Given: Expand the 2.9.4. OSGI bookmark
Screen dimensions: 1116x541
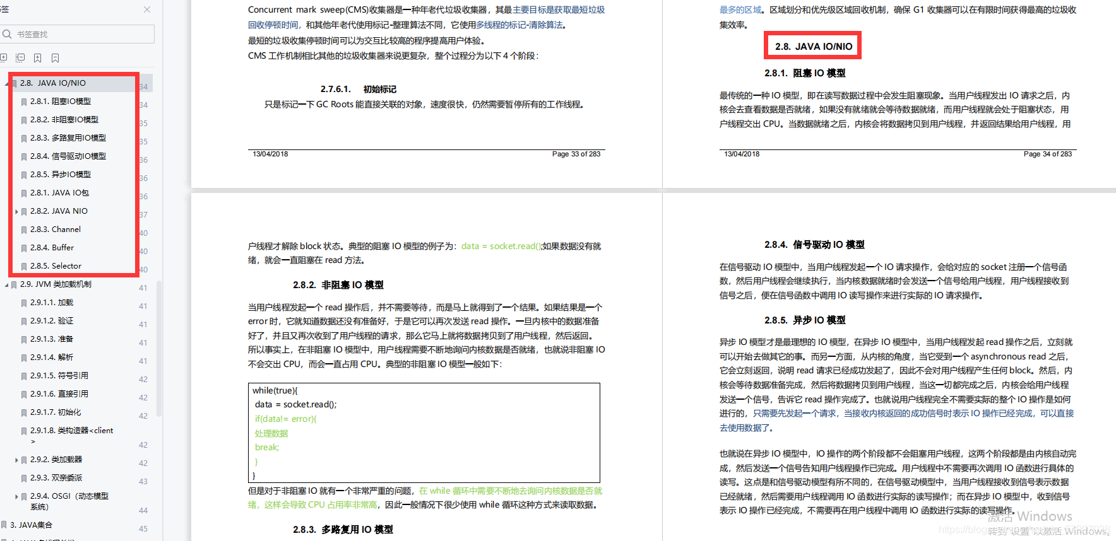Looking at the screenshot, I should pyautogui.click(x=16, y=497).
